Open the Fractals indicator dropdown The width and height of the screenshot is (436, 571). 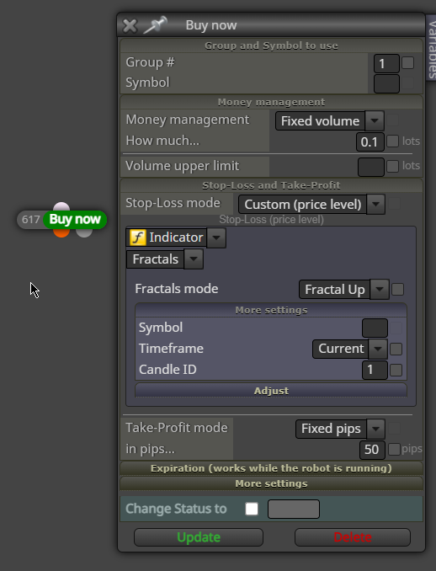[x=164, y=259]
